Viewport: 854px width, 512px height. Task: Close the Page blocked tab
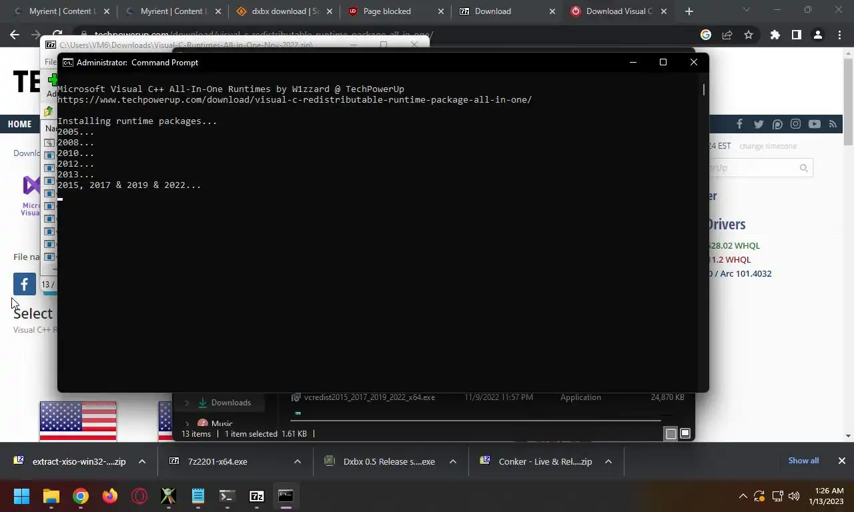pos(440,11)
